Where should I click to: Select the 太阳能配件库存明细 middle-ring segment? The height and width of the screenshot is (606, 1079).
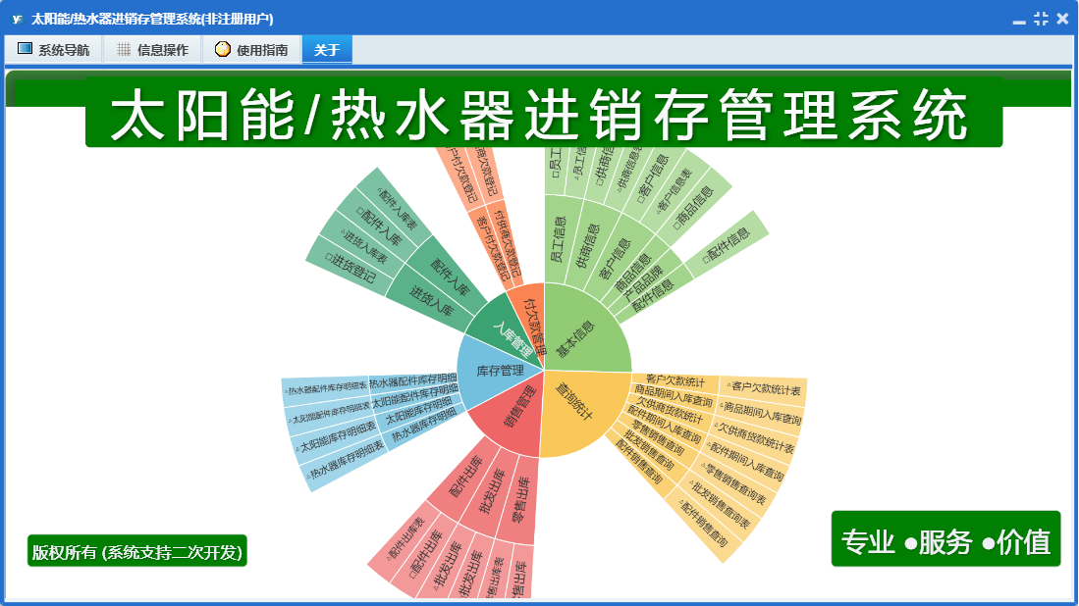coord(415,396)
